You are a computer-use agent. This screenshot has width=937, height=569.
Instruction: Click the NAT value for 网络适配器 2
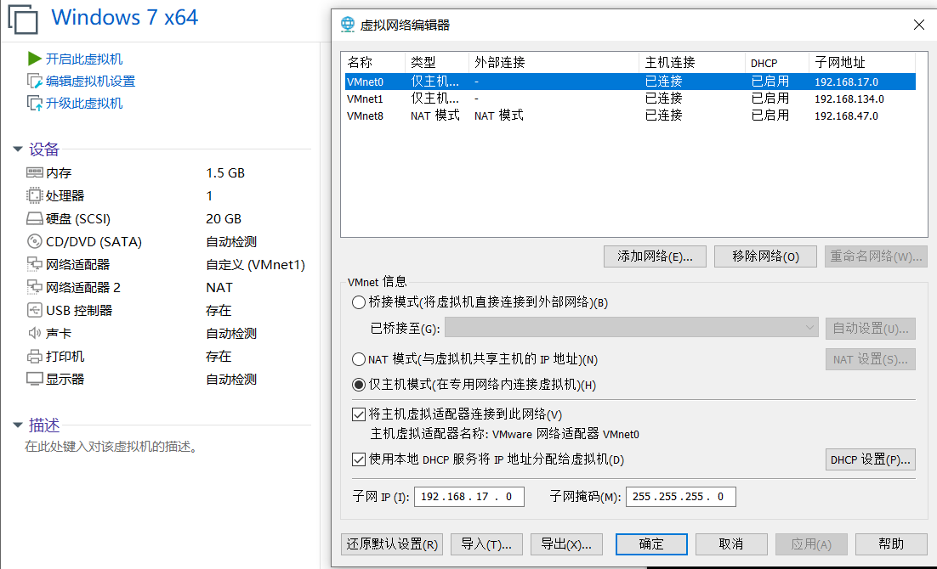click(219, 288)
